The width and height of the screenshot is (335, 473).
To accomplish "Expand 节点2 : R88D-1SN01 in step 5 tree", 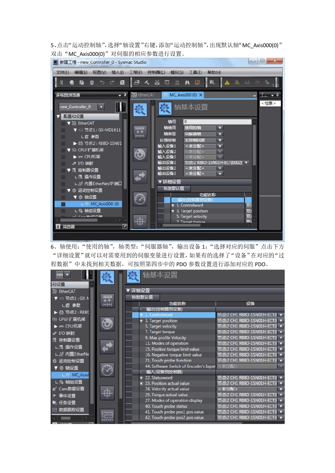I will [75, 144].
